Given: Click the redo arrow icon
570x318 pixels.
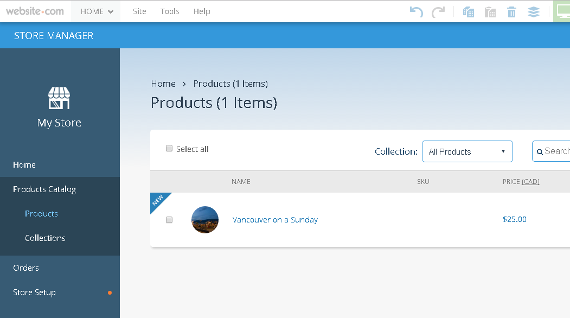Looking at the screenshot, I should point(438,11).
